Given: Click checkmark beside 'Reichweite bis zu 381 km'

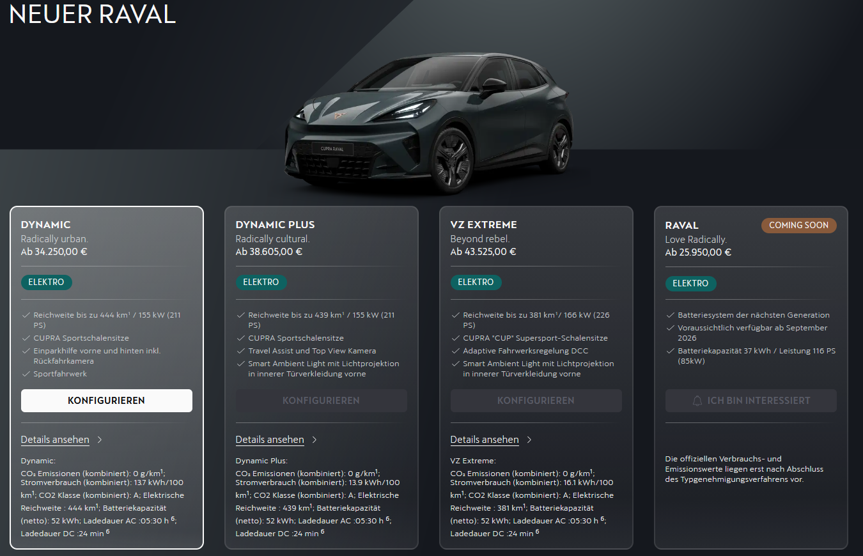Looking at the screenshot, I should tap(455, 315).
